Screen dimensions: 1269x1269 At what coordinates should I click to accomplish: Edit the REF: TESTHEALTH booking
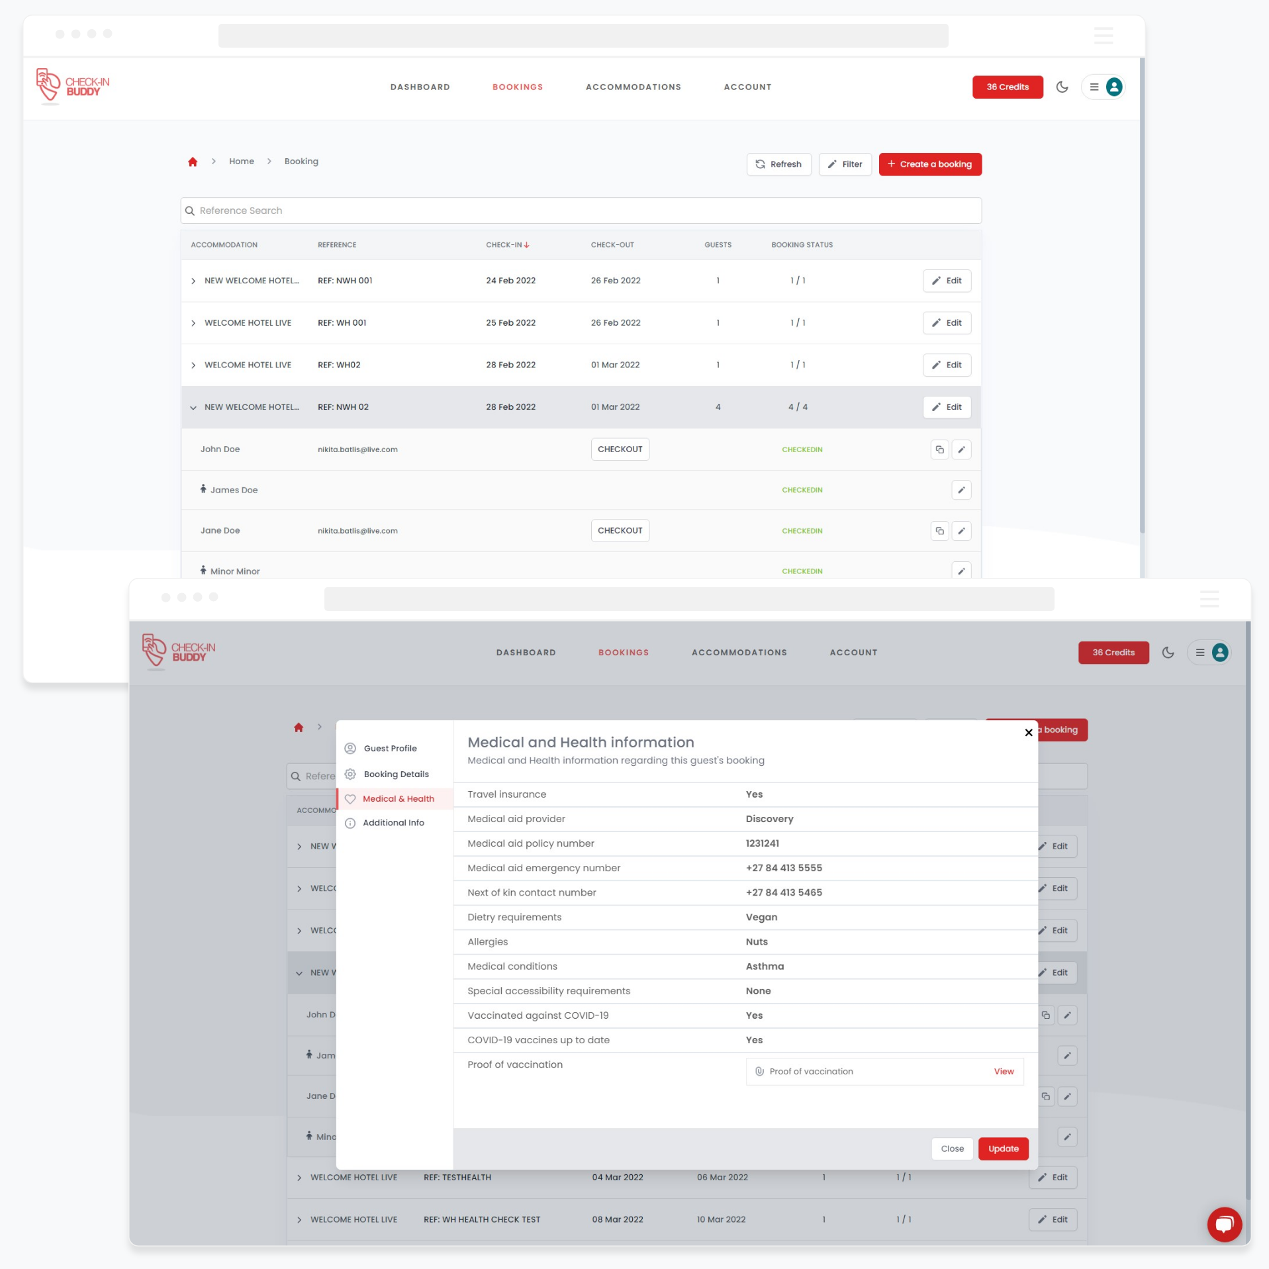pyautogui.click(x=1053, y=1178)
